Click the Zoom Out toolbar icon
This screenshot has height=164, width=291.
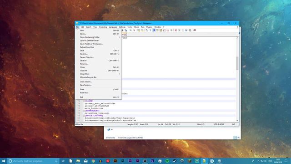click(x=134, y=30)
